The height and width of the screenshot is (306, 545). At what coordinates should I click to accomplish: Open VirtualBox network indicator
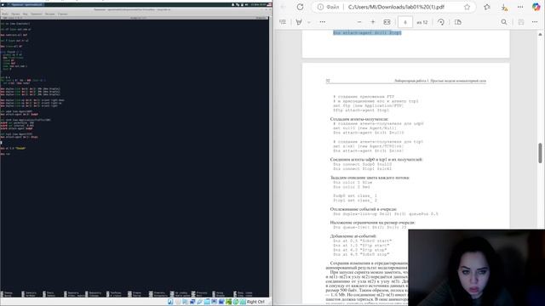(x=192, y=302)
